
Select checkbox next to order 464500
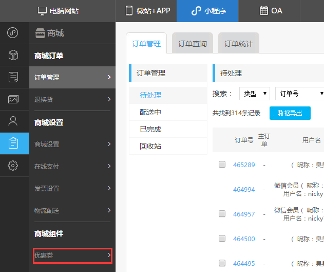[x=222, y=239]
